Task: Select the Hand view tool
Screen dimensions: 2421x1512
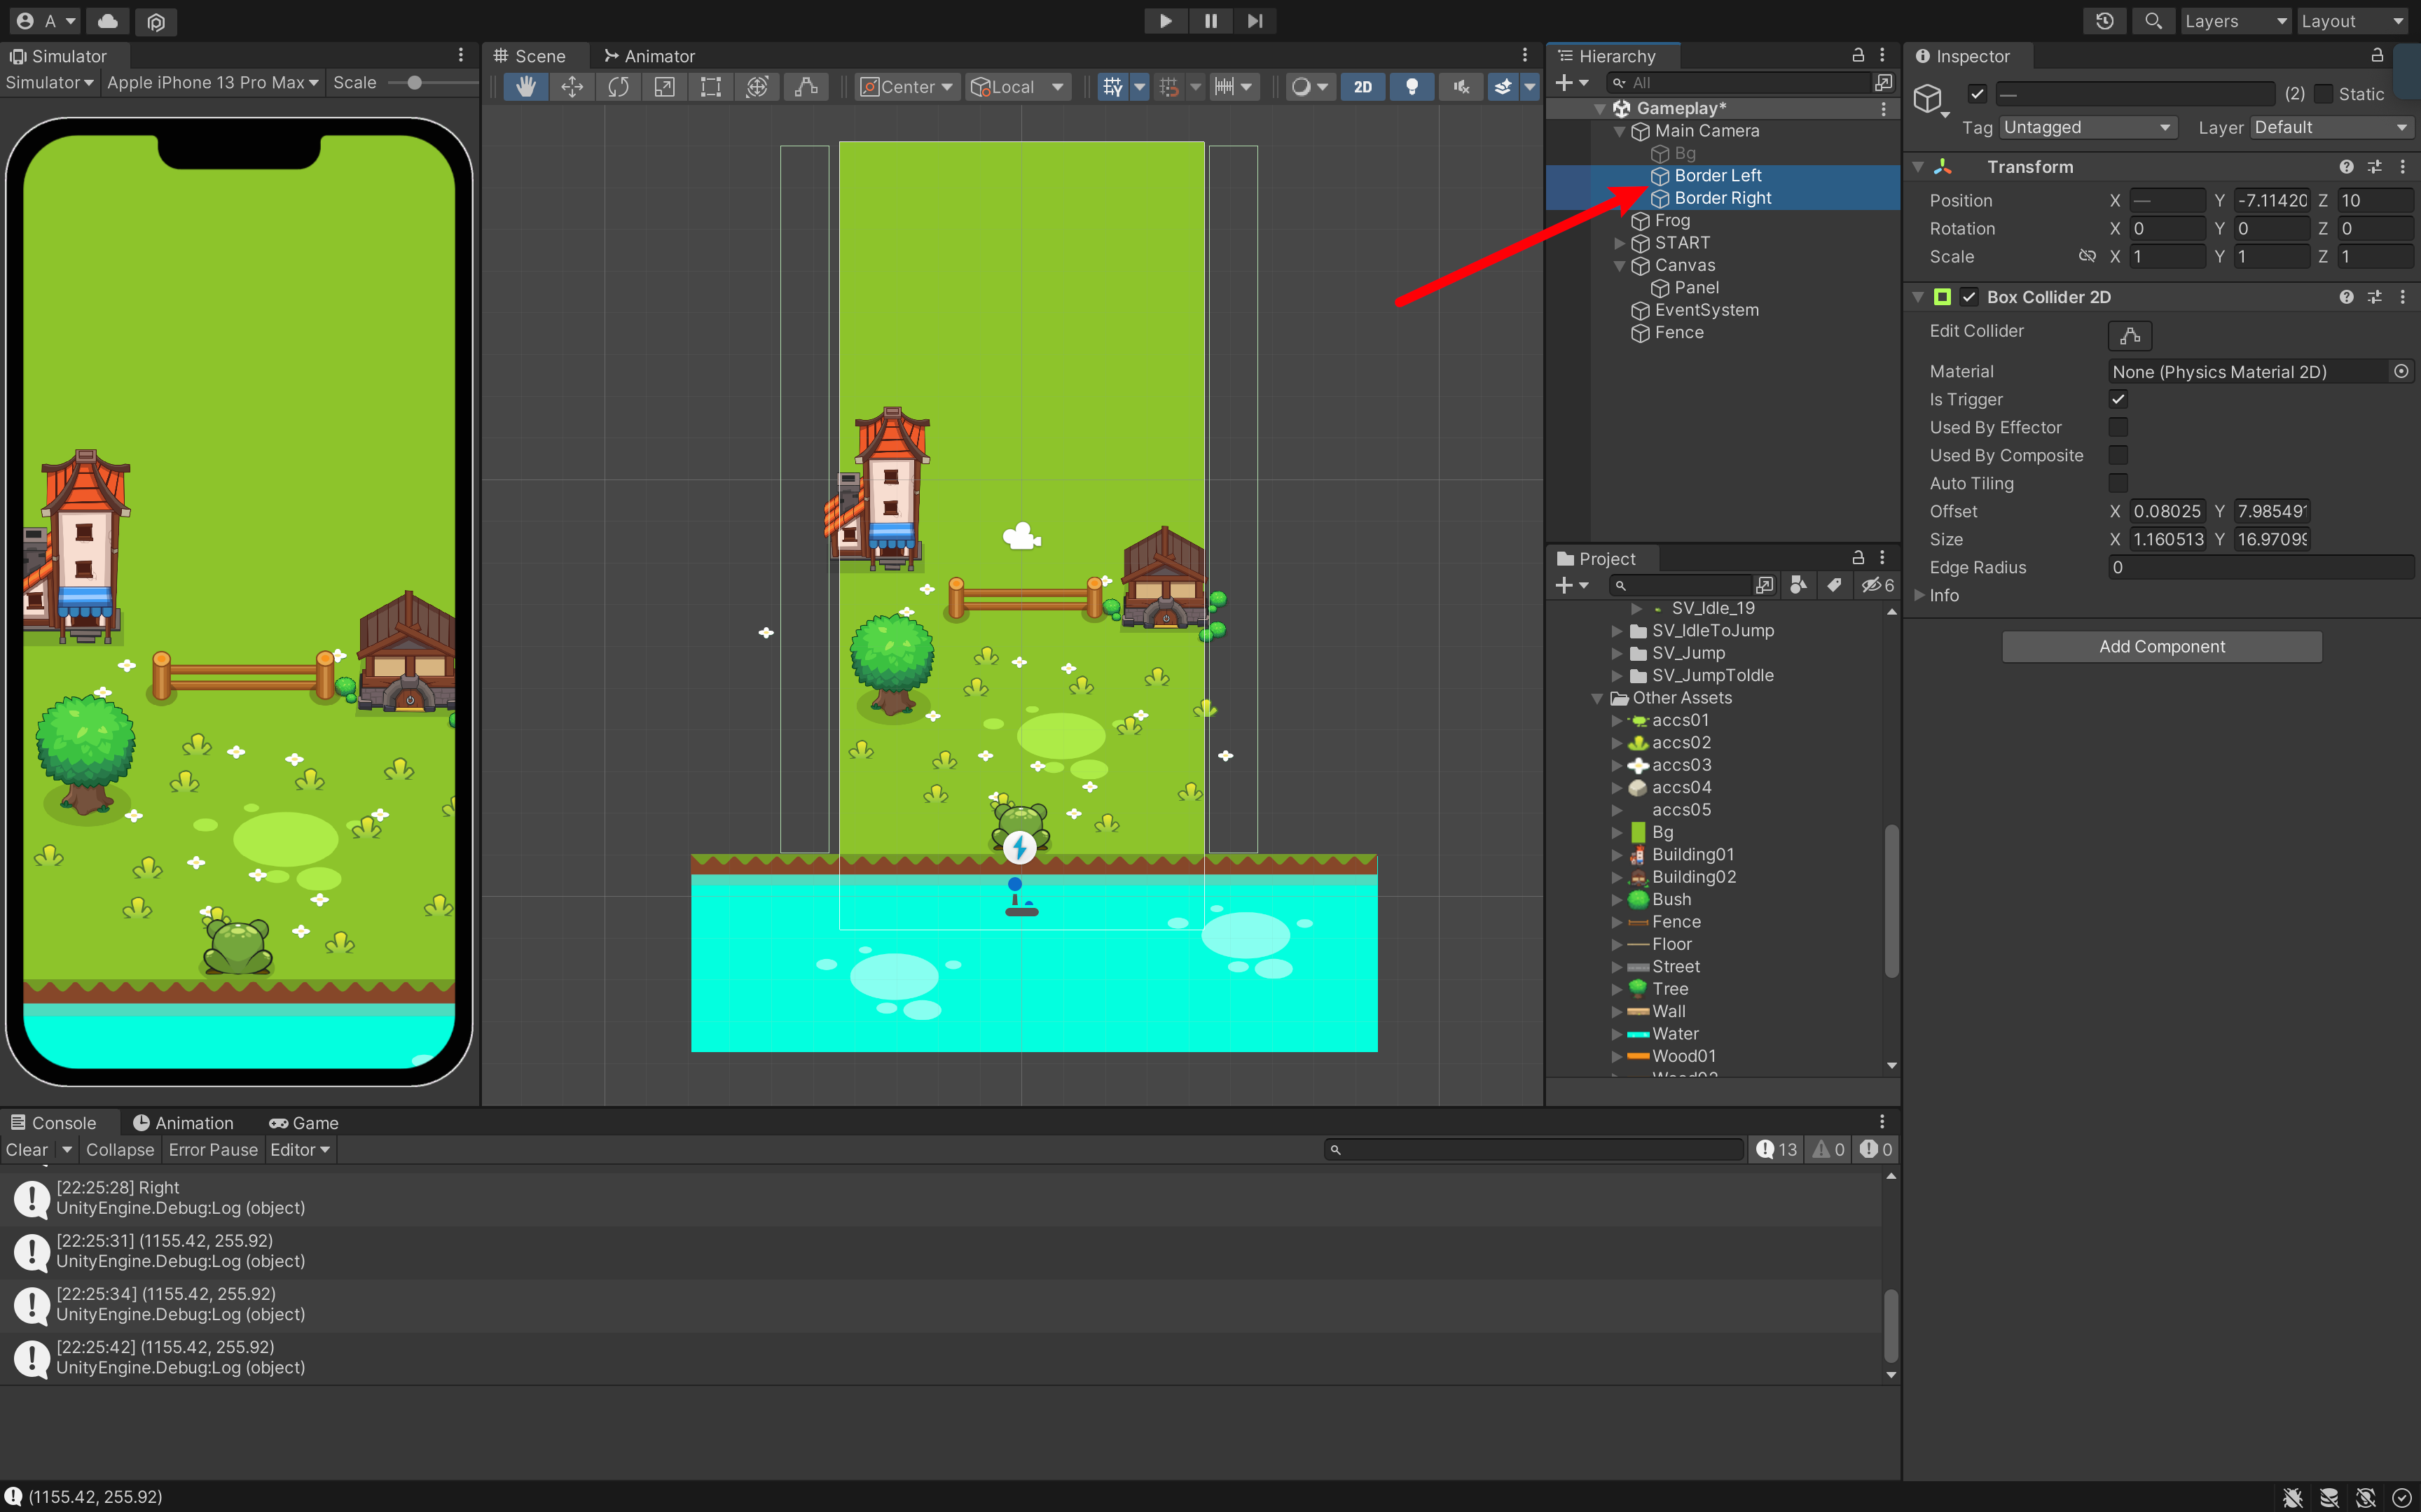Action: pyautogui.click(x=525, y=87)
